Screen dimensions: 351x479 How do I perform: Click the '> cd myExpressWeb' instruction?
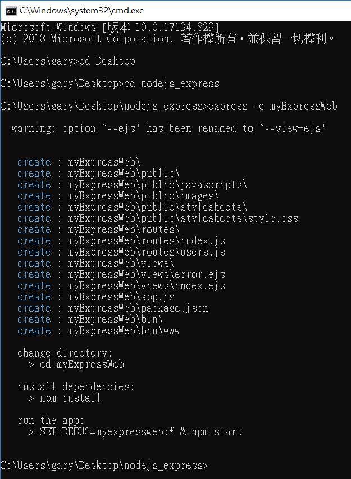(x=76, y=364)
